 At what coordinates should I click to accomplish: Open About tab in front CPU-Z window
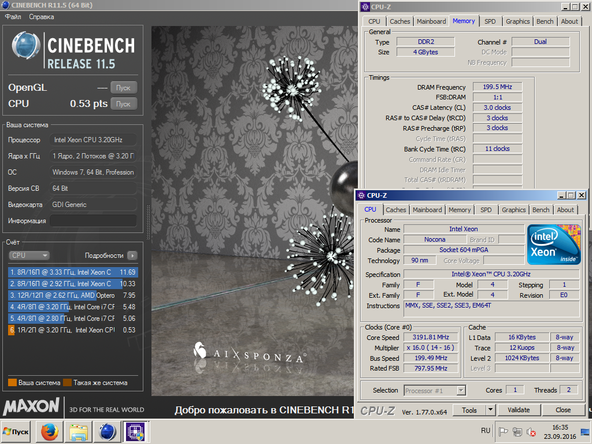click(x=565, y=210)
